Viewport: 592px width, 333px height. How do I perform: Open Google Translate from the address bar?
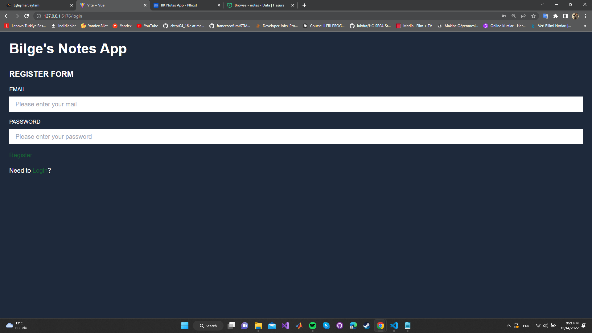tap(546, 16)
